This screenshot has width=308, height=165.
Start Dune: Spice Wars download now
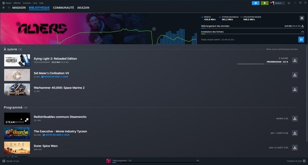click(x=295, y=147)
